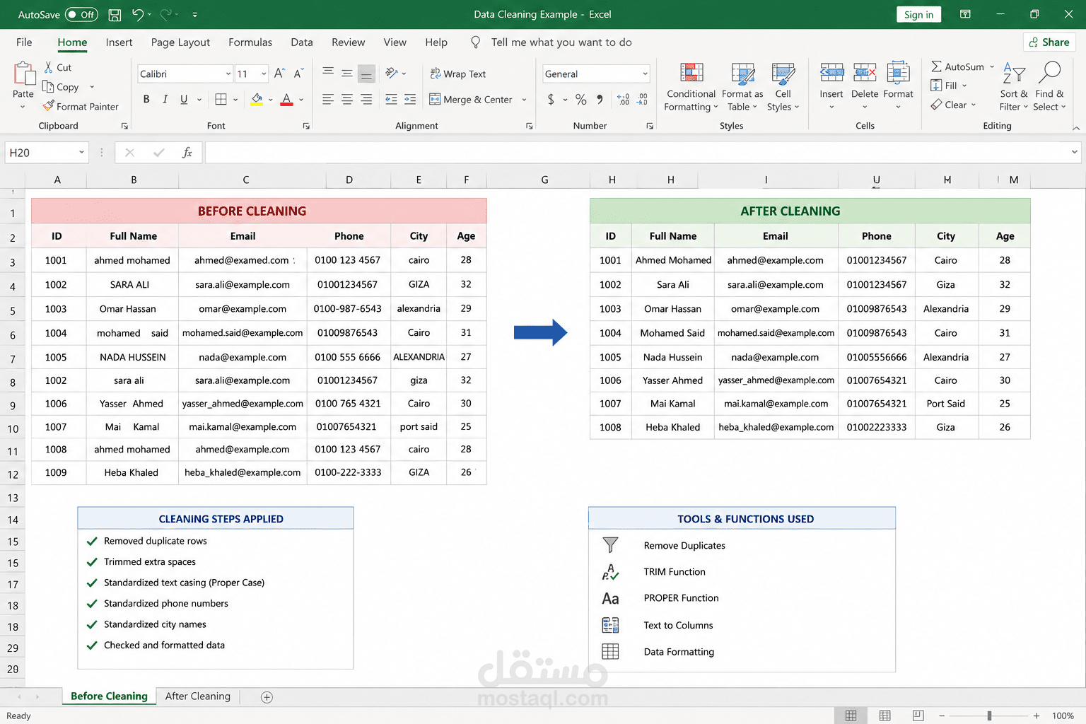Adjust the zoom slider handle
This screenshot has height=724, width=1086.
(989, 716)
